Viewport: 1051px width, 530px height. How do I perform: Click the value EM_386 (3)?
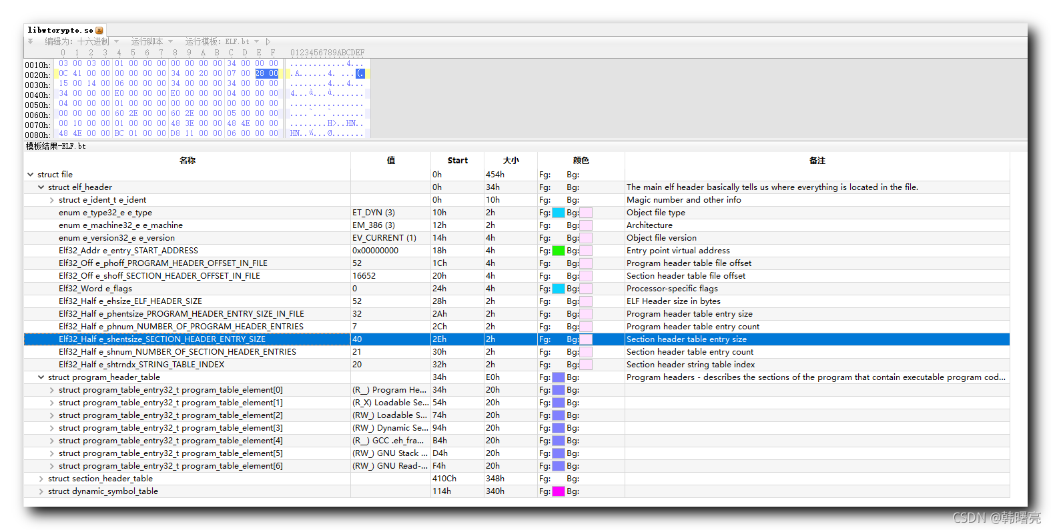374,225
